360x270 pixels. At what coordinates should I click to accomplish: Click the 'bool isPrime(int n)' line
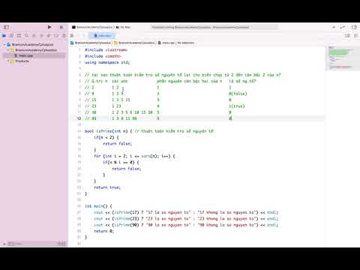pyautogui.click(x=149, y=131)
